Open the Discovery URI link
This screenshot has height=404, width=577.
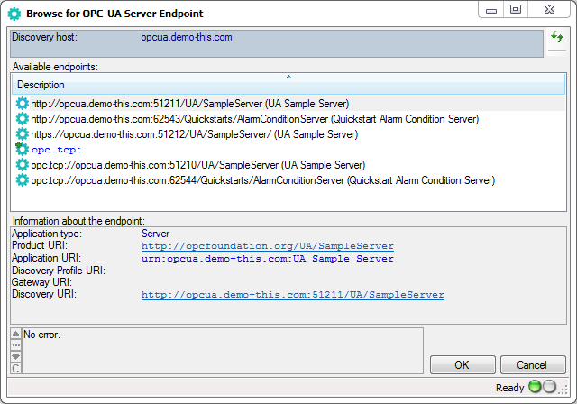(292, 295)
